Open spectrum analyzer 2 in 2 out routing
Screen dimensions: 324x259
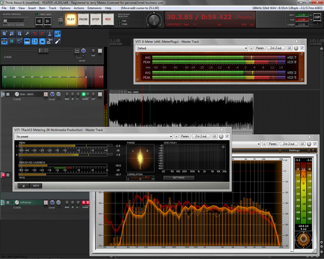(x=288, y=144)
